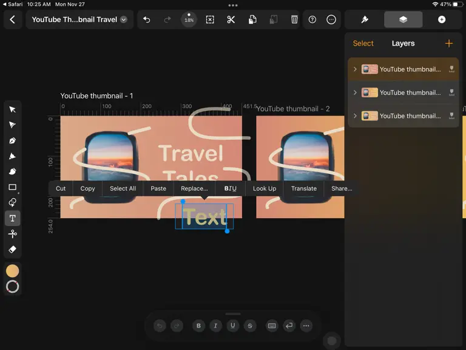Select the Pen tool

point(13,140)
